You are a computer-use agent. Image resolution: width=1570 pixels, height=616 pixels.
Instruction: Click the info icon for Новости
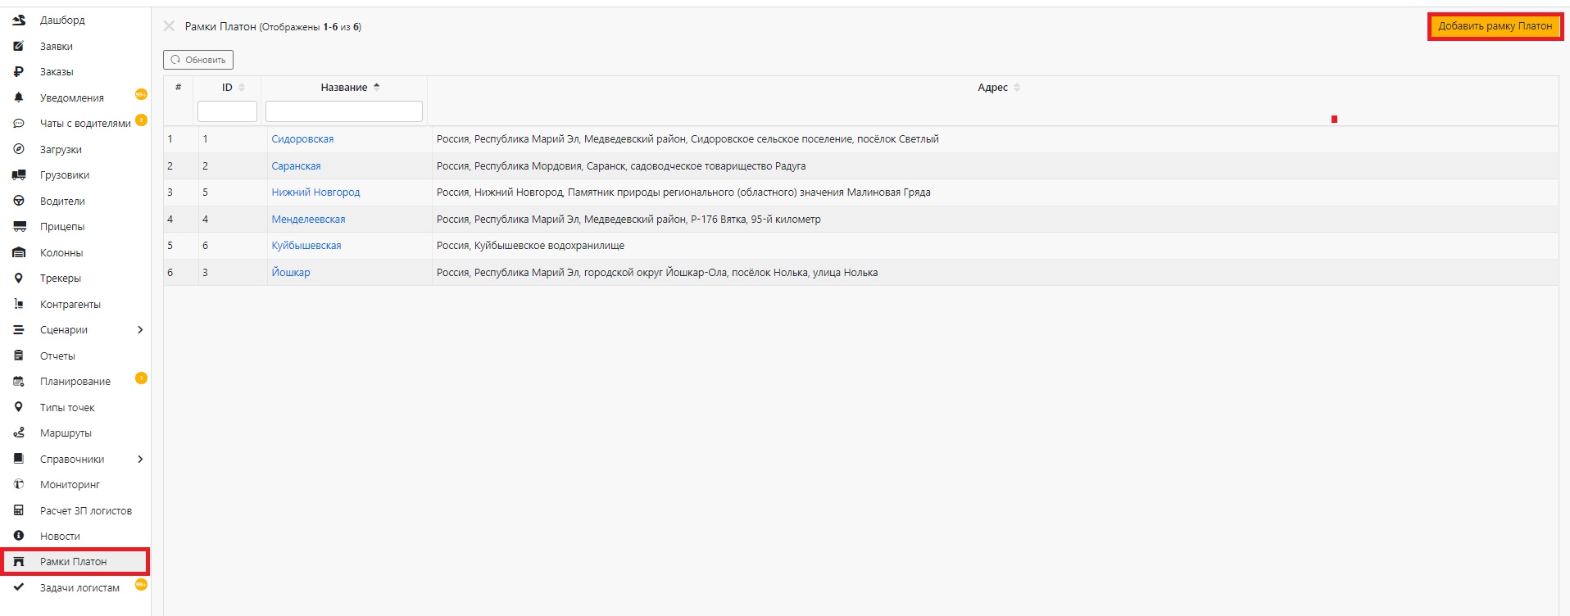(x=19, y=536)
